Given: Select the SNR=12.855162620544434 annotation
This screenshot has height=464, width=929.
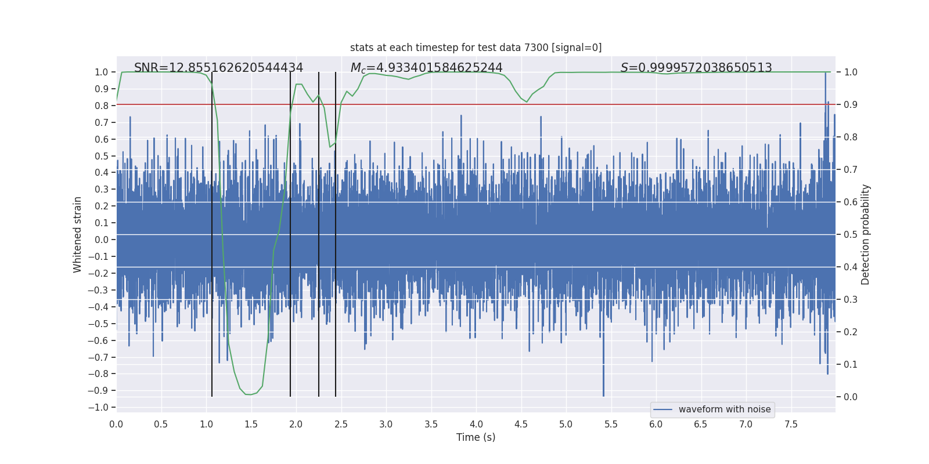Looking at the screenshot, I should tap(218, 68).
